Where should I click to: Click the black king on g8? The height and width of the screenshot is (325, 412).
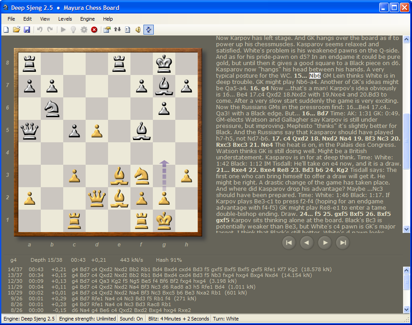point(164,64)
